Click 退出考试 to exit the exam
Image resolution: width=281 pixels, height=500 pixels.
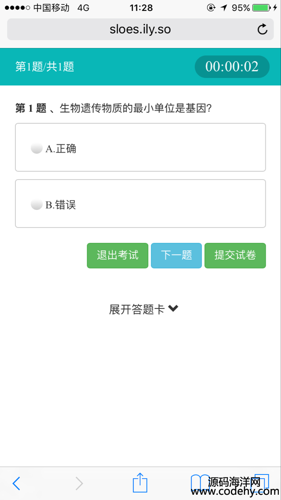pos(117,255)
